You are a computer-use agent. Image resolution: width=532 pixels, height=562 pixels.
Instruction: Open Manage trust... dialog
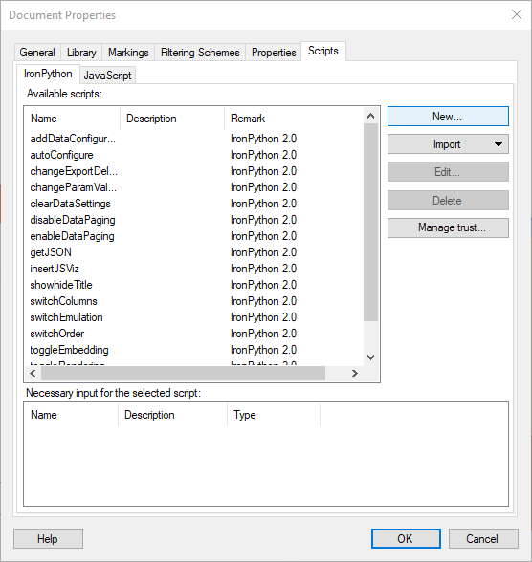[448, 227]
